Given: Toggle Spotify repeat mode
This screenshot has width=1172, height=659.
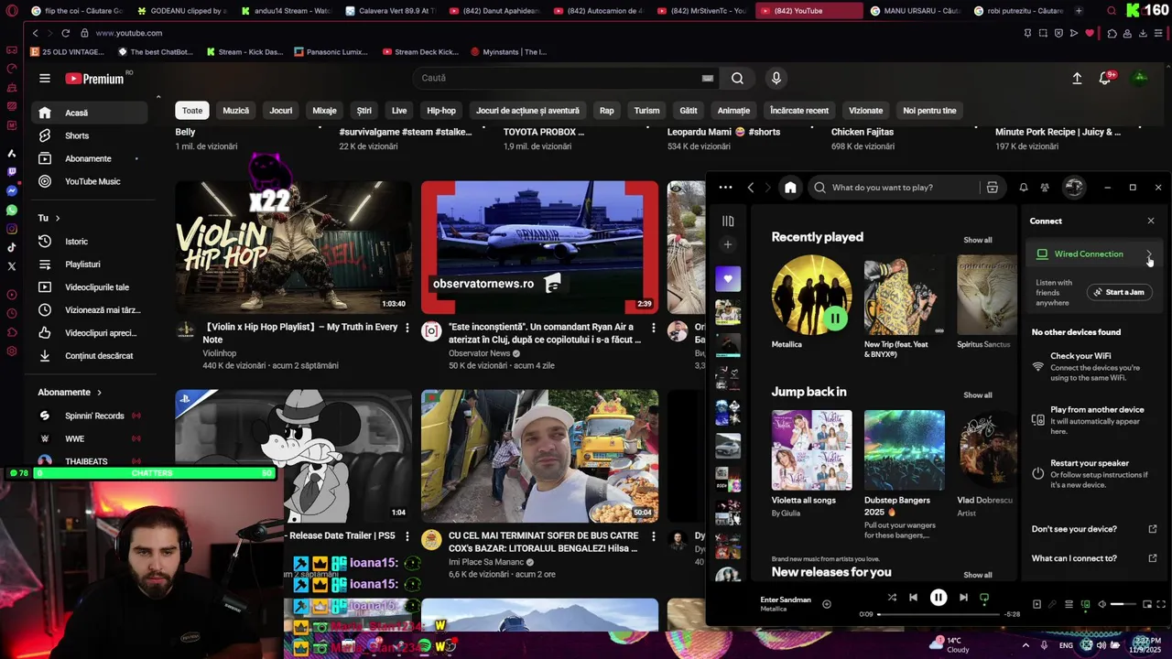Looking at the screenshot, I should pos(984,598).
